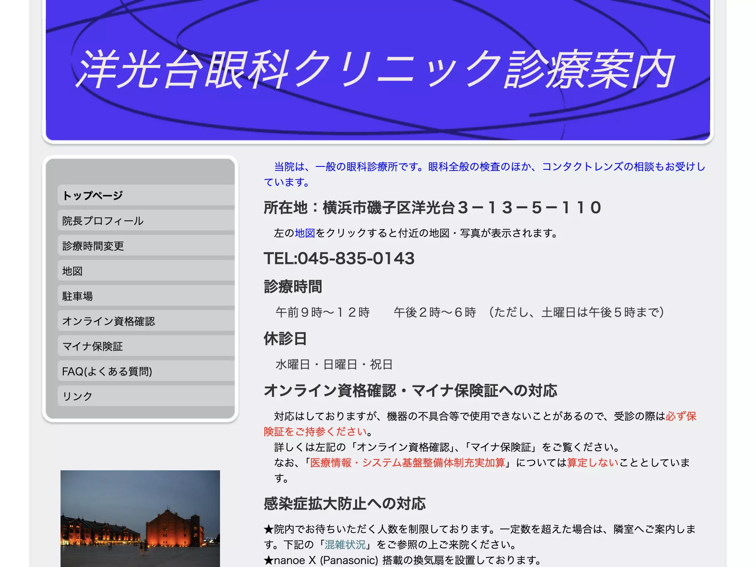Open the トップページ menu item

point(146,195)
